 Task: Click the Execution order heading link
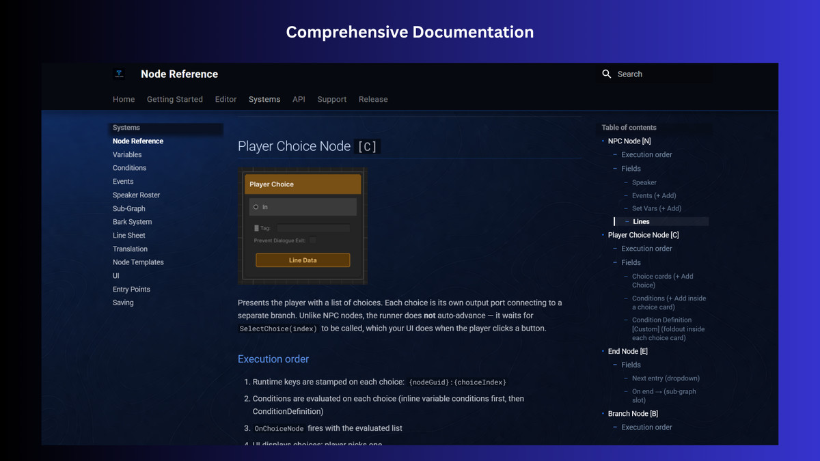(273, 359)
